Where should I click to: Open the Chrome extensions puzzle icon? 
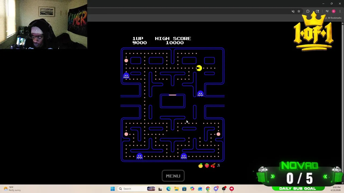click(308, 11)
